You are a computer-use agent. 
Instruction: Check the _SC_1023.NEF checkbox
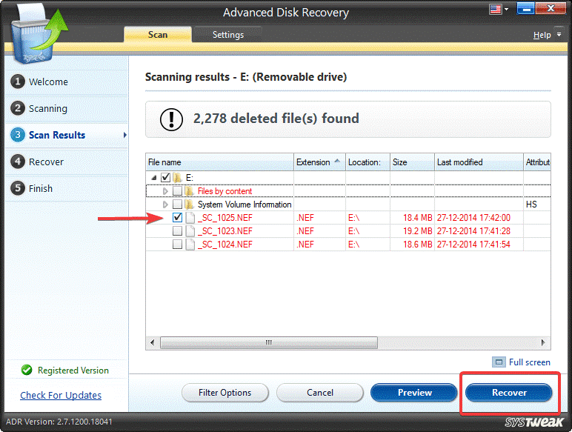coord(177,231)
